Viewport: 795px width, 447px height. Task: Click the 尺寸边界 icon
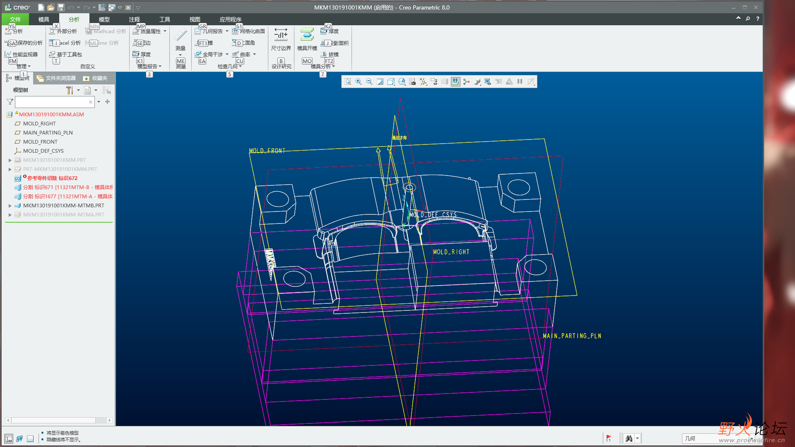tap(281, 35)
